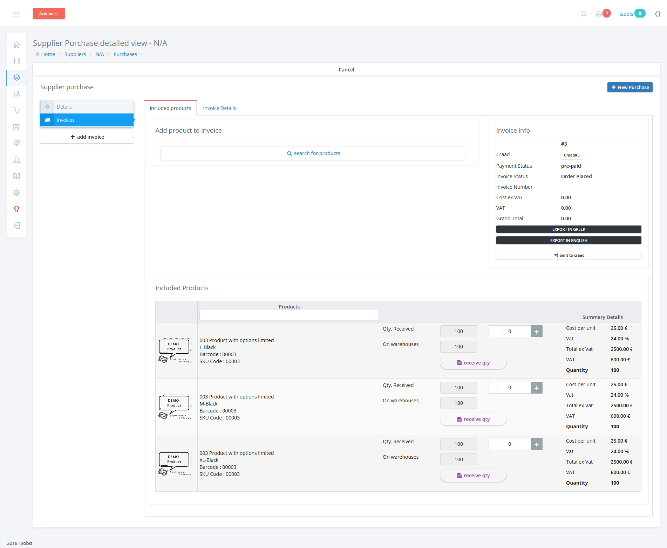Open the open book sidebar icon

pyautogui.click(x=16, y=176)
